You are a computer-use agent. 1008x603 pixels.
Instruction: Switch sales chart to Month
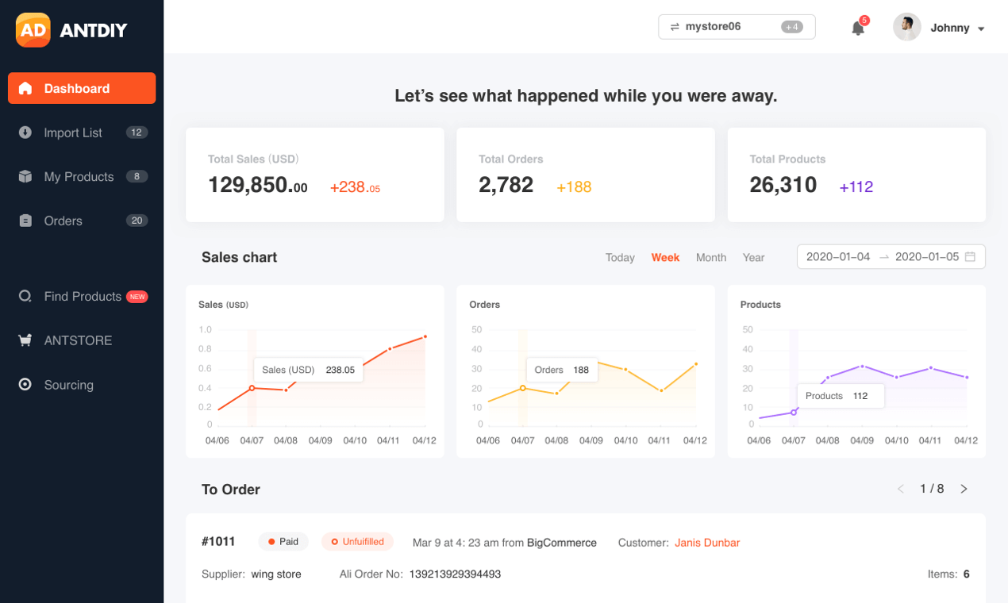[711, 257]
